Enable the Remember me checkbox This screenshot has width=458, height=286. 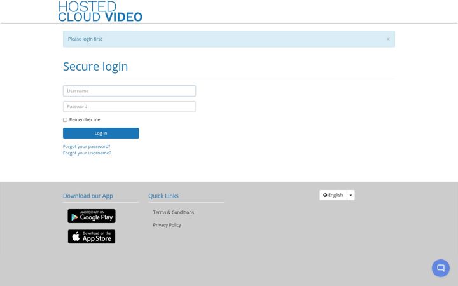(x=65, y=120)
